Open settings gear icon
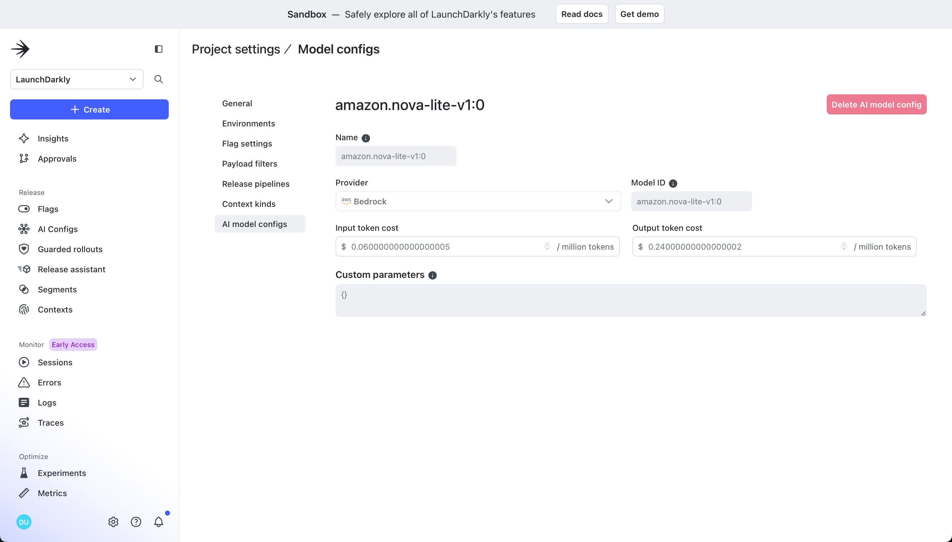This screenshot has width=952, height=542. coord(113,522)
